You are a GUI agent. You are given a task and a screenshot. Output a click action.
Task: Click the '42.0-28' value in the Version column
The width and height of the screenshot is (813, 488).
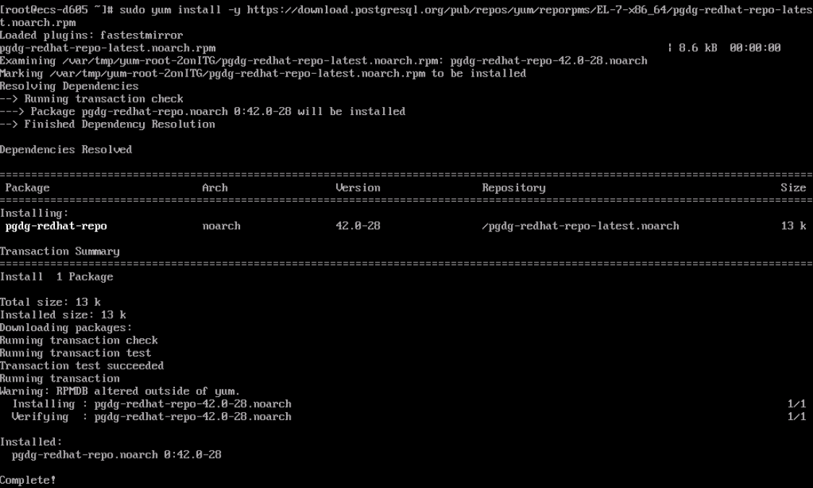point(358,226)
